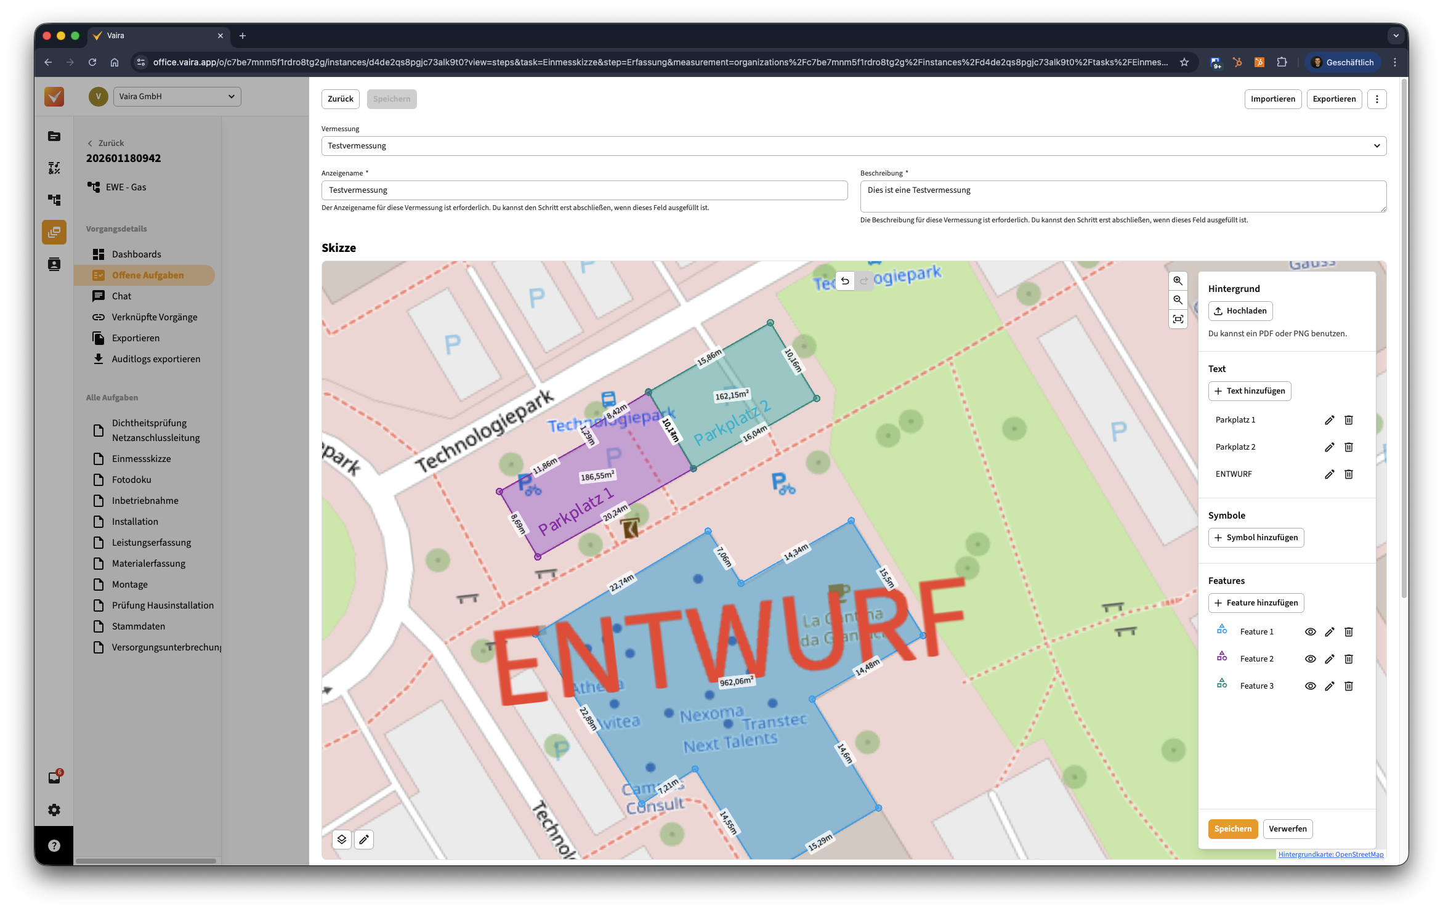Open Chat in Vorgangsdetails menu
This screenshot has height=911, width=1443.
(121, 296)
